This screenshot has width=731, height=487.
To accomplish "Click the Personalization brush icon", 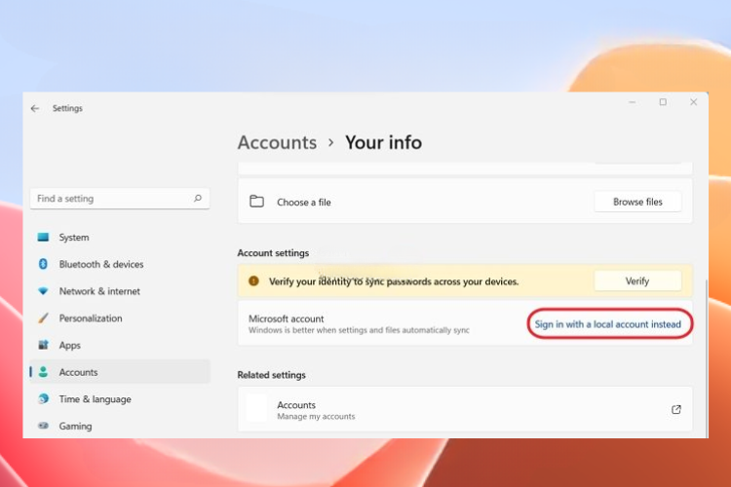I will [43, 318].
